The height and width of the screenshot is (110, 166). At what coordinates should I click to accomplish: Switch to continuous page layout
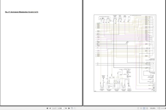(x=141, y=108)
